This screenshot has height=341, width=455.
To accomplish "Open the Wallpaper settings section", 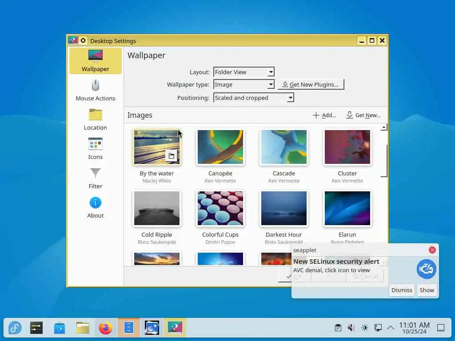I will [x=96, y=61].
